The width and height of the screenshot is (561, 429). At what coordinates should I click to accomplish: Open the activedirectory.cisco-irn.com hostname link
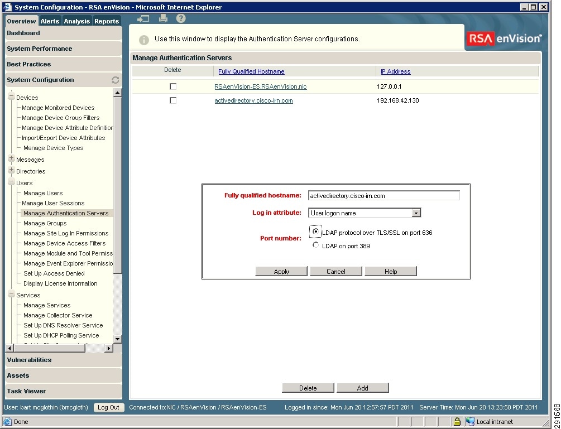(253, 100)
